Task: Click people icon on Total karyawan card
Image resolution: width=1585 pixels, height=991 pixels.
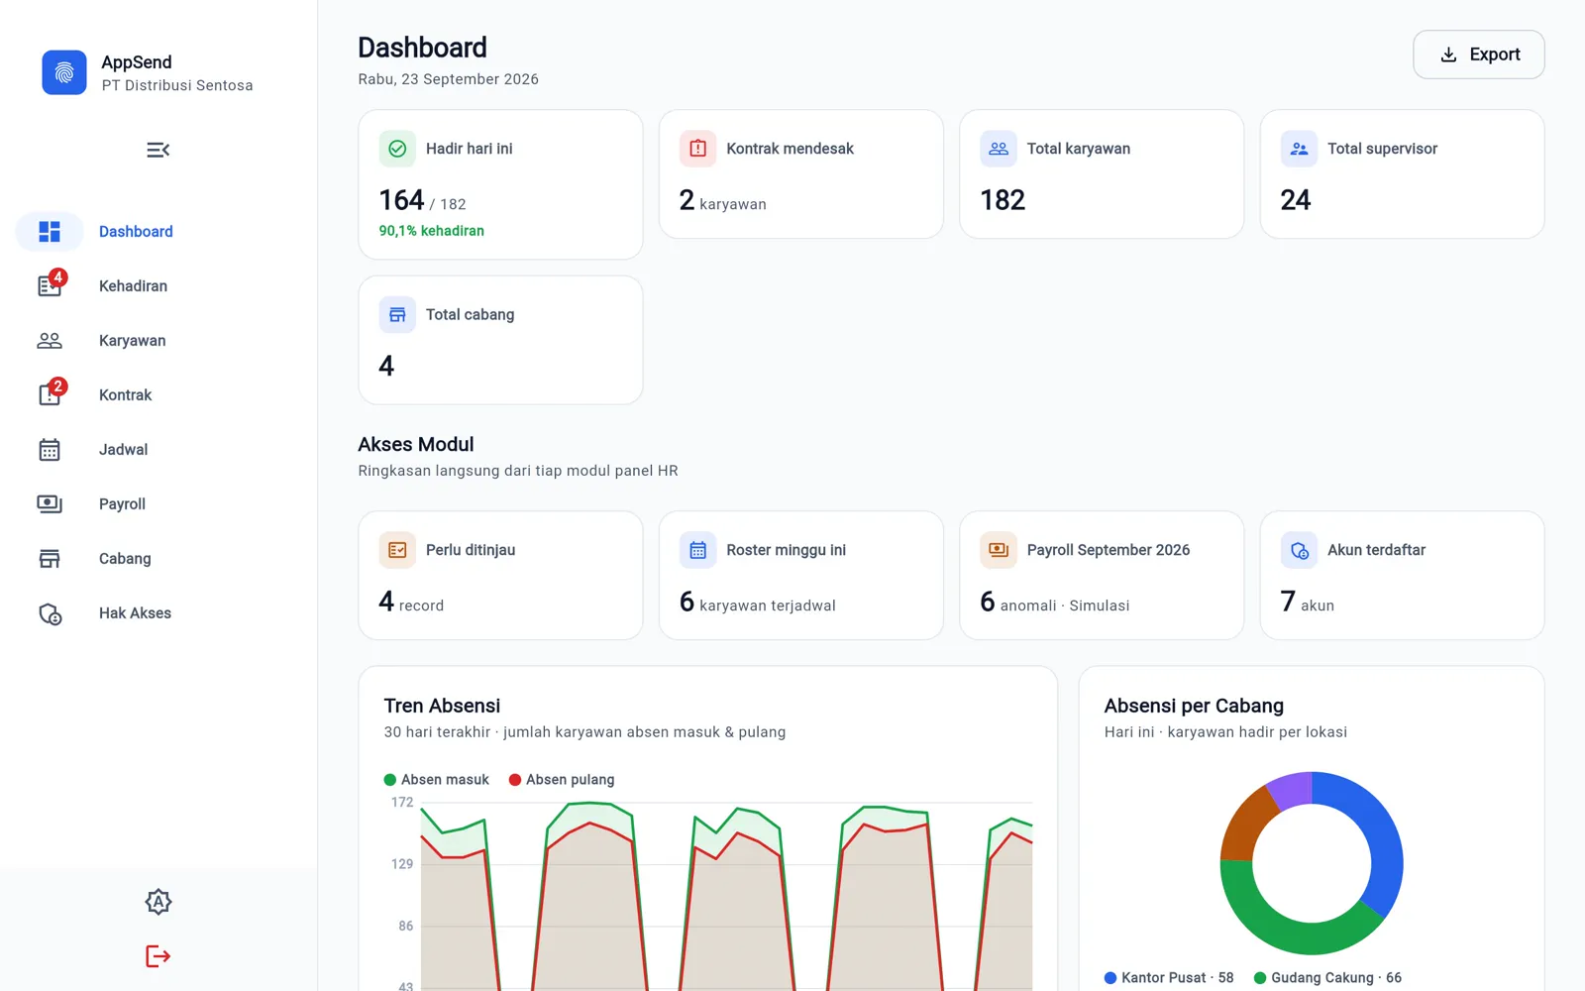Action: (x=999, y=149)
